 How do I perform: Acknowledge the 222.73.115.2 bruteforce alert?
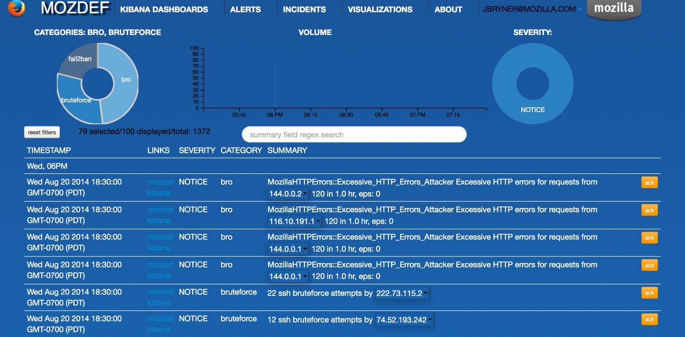tap(649, 293)
